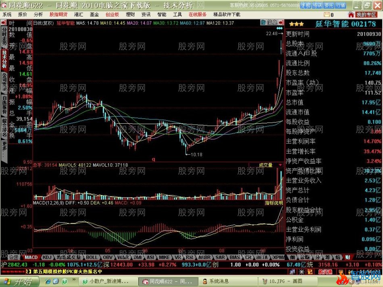Select the BOLL indicator tab
This screenshot has height=287, width=383.
[x=92, y=257]
